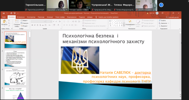Screen dimensions: 189x100
Task: Click the Format Painter brush icon
Action: [9, 25]
